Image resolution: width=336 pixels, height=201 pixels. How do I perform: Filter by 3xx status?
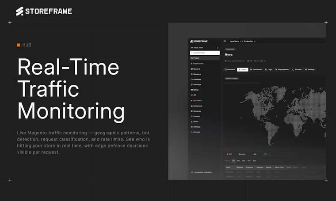point(244,161)
